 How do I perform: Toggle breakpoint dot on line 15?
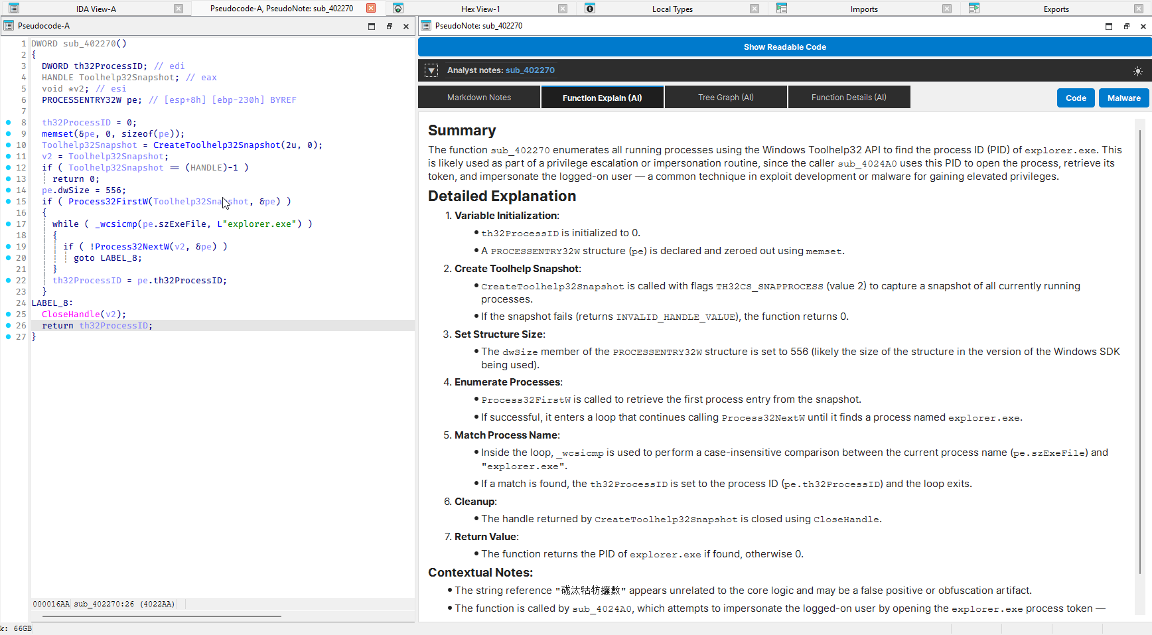[x=8, y=202]
